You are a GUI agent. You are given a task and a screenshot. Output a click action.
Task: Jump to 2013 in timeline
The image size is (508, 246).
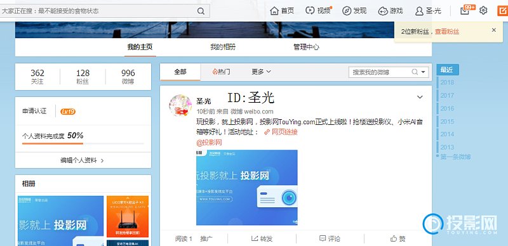coord(447,147)
